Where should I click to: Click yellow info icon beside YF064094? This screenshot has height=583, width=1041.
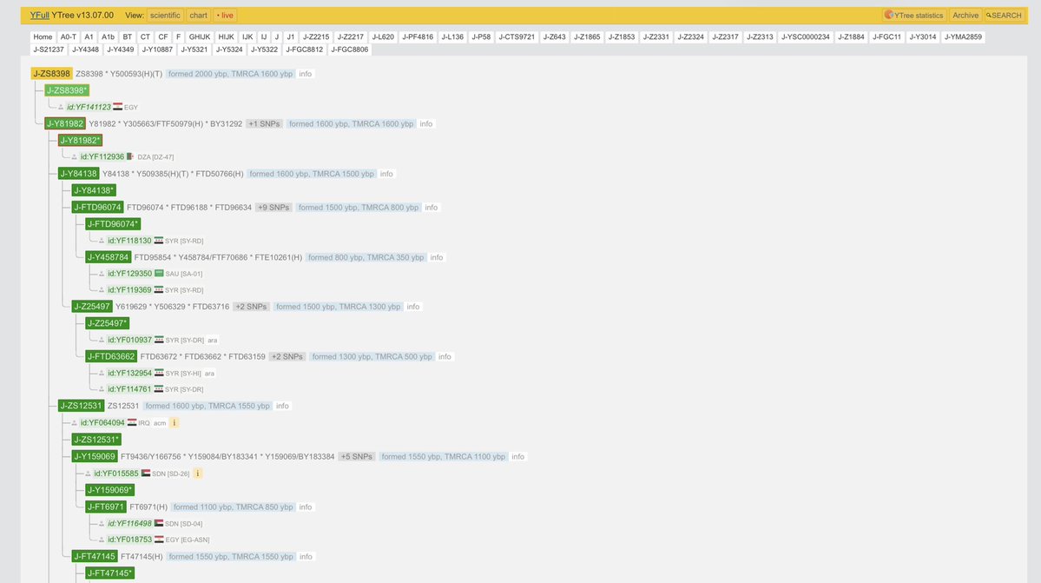pos(174,422)
